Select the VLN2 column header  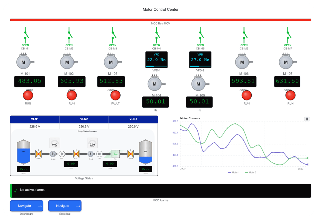tap(84, 119)
